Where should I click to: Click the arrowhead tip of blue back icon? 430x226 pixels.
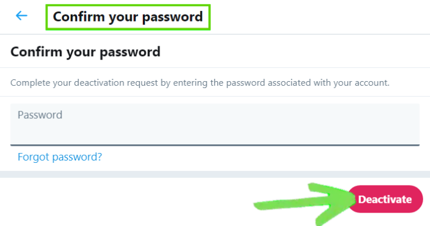tap(16, 16)
